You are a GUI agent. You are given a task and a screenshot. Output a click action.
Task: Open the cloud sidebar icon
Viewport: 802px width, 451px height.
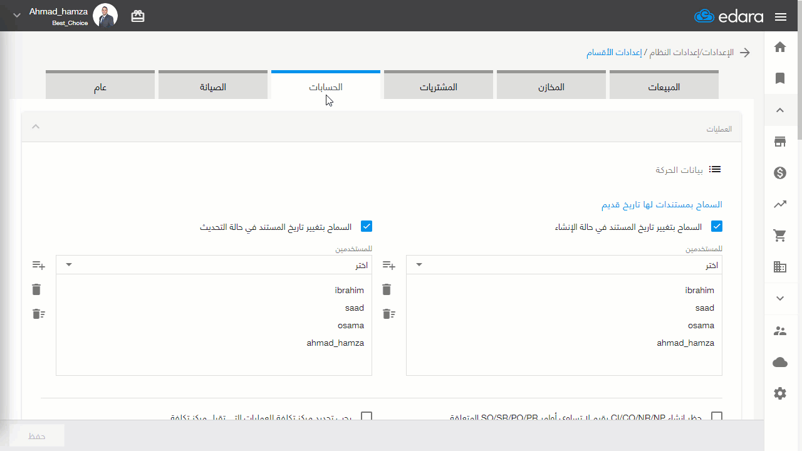pyautogui.click(x=780, y=362)
